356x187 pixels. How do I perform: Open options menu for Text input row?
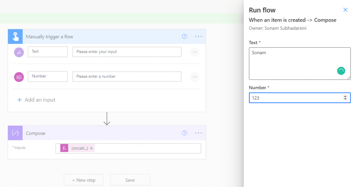(x=195, y=52)
